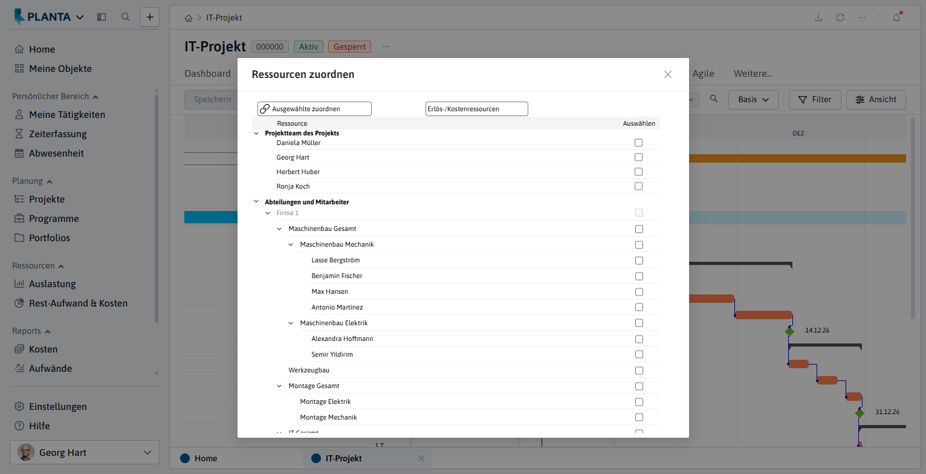Open the Zeiterfassung hourglass item

(19, 134)
